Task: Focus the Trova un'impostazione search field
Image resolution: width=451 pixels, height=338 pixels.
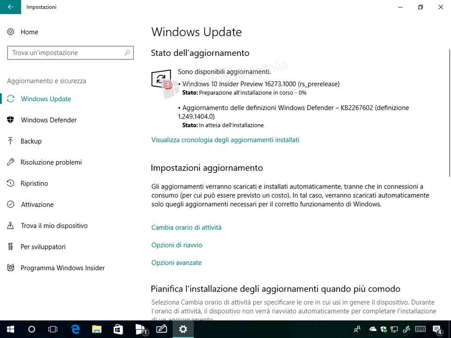Action: (70, 53)
